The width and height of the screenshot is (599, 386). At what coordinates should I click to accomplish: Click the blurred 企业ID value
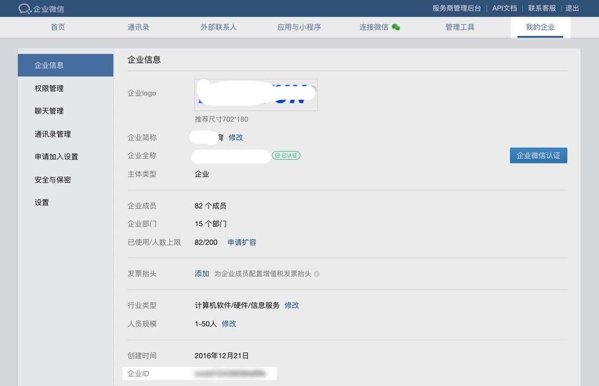point(230,373)
